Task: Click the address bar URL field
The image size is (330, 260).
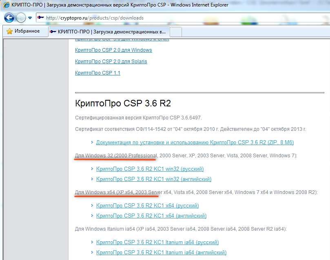Action: pyautogui.click(x=183, y=18)
